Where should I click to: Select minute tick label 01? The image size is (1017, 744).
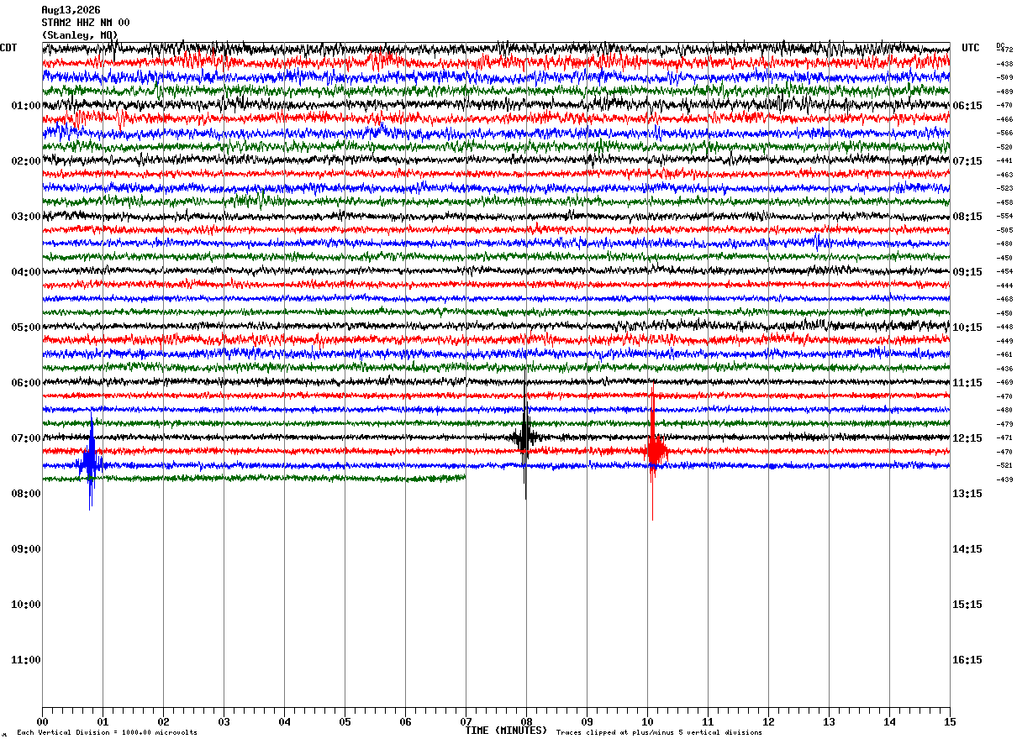(x=103, y=721)
